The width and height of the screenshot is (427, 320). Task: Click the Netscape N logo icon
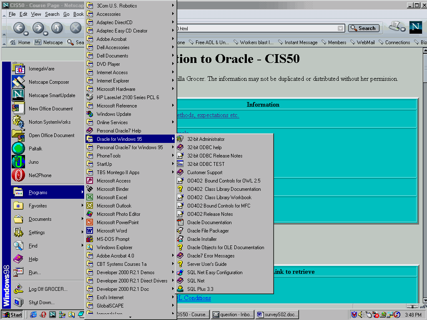tap(416, 27)
